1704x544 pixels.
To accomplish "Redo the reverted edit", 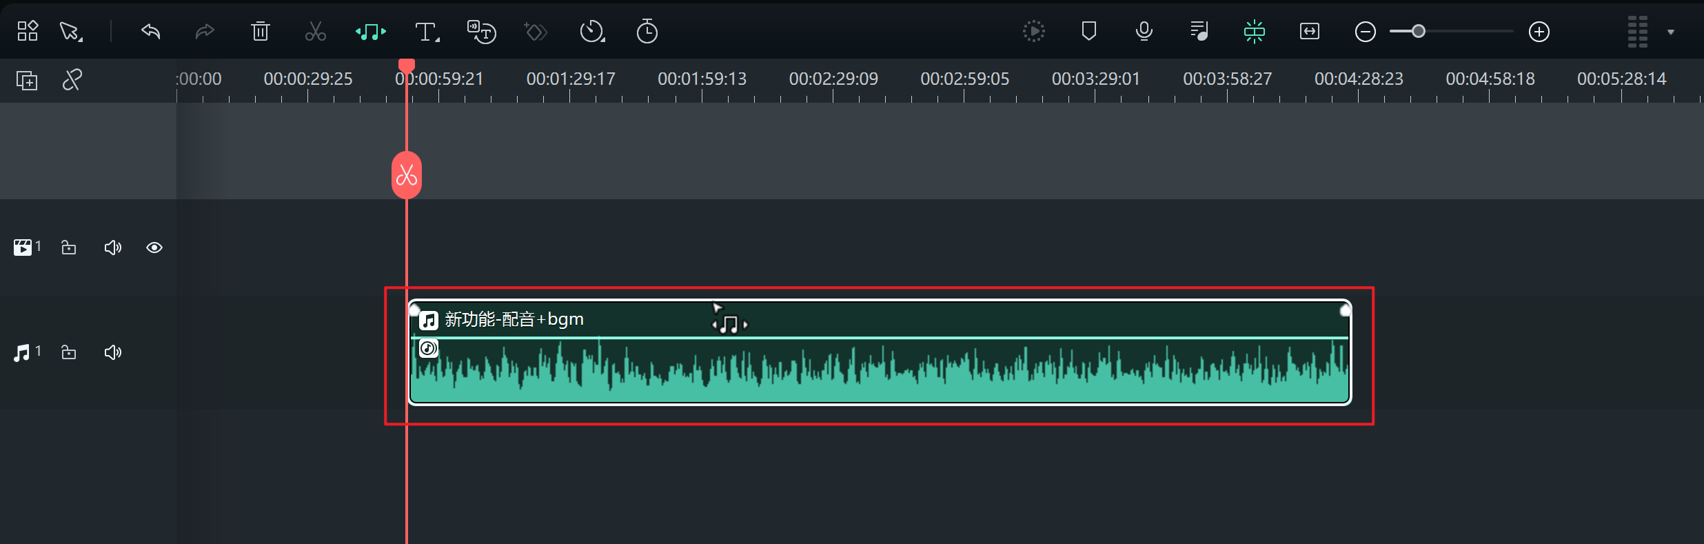I will [x=205, y=32].
